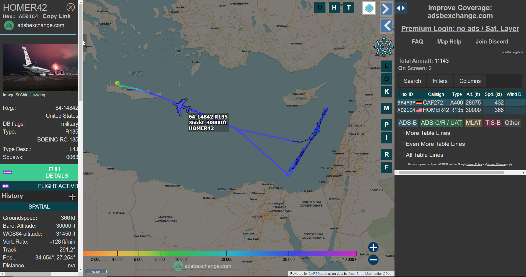Sort table by Type column

tap(457, 94)
